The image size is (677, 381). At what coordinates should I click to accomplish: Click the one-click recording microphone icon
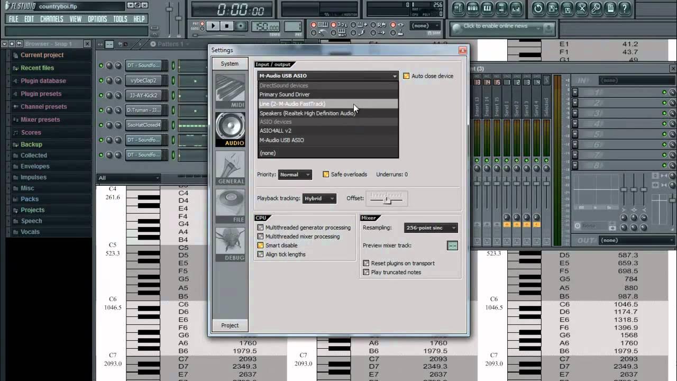596,8
